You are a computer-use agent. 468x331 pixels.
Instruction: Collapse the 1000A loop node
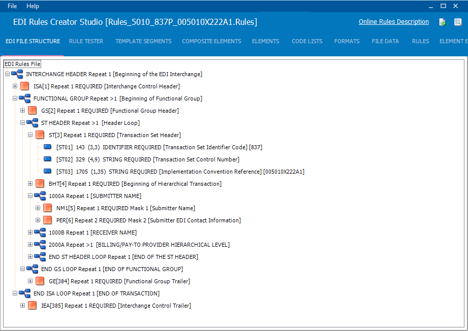click(30, 196)
